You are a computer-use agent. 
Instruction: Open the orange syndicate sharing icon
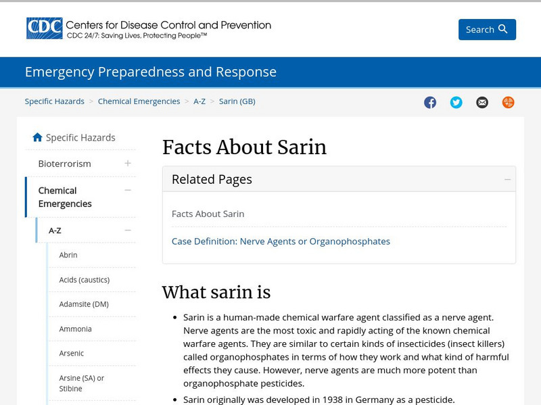[x=508, y=102]
